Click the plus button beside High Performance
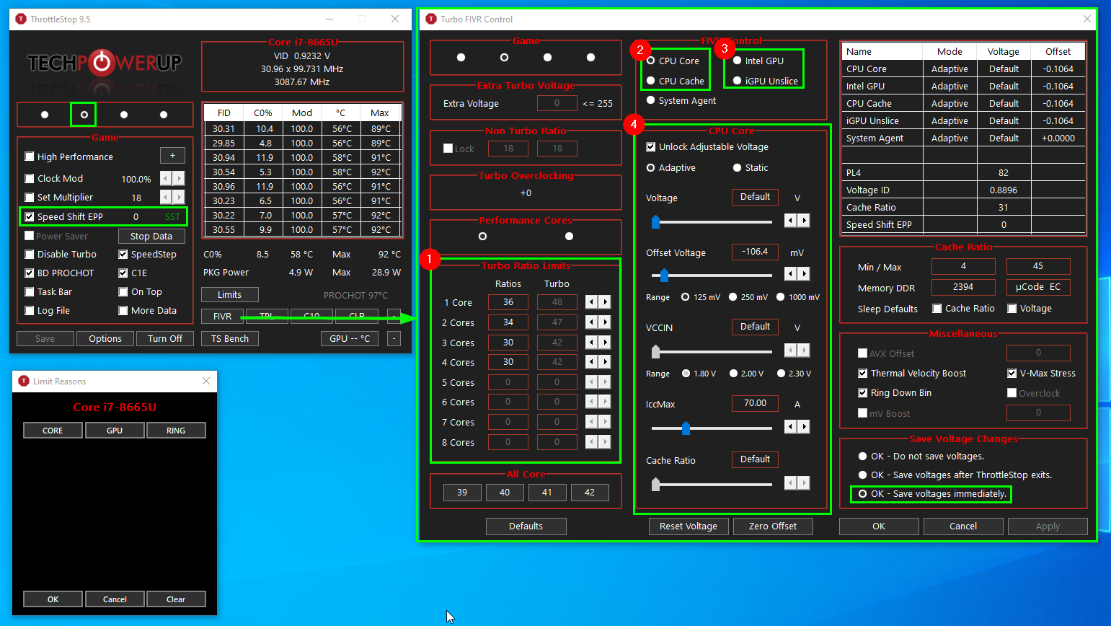The width and height of the screenshot is (1111, 626). pos(172,156)
